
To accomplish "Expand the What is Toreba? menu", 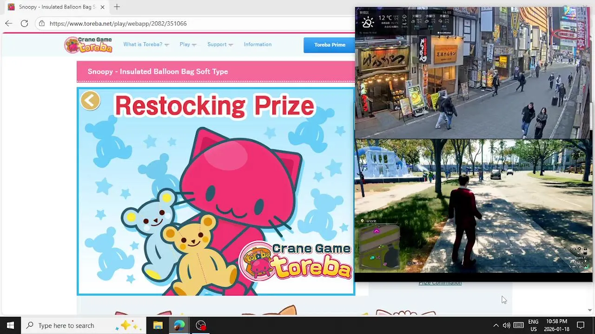I will (146, 45).
